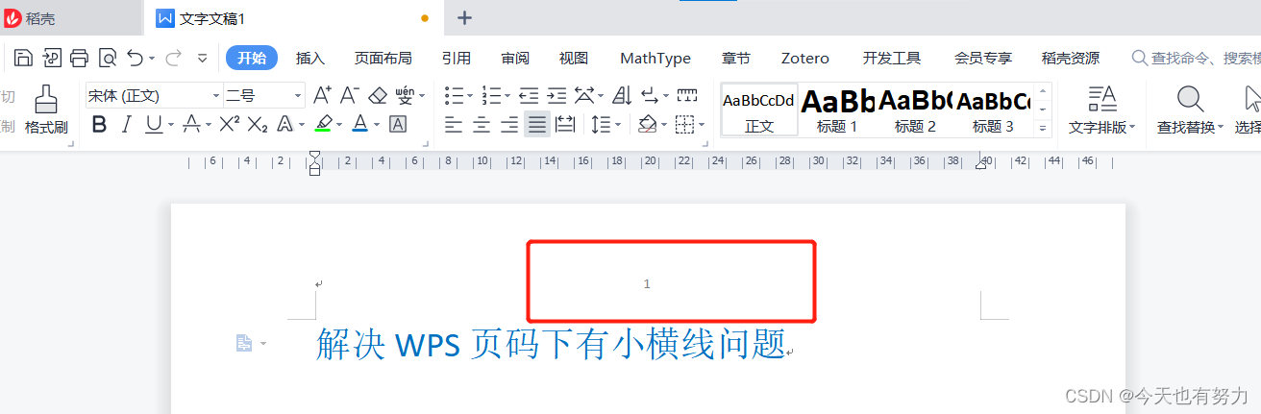Open the 文字排版 dropdown
The width and height of the screenshot is (1261, 414).
[1102, 127]
